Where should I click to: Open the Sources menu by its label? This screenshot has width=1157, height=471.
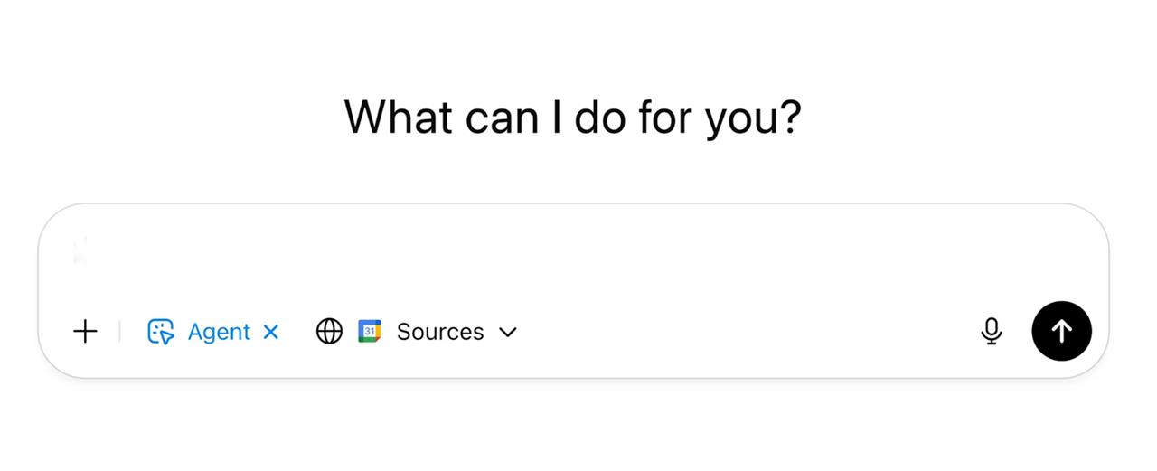point(440,332)
